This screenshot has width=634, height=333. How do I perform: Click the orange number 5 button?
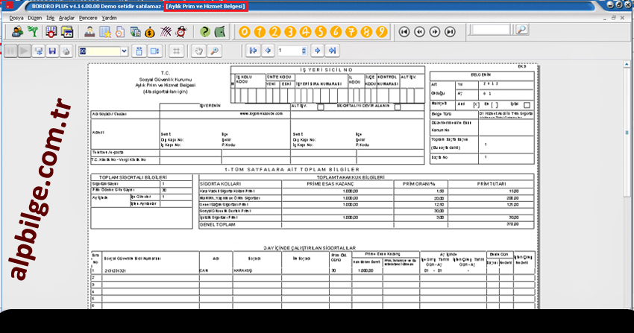coord(320,32)
